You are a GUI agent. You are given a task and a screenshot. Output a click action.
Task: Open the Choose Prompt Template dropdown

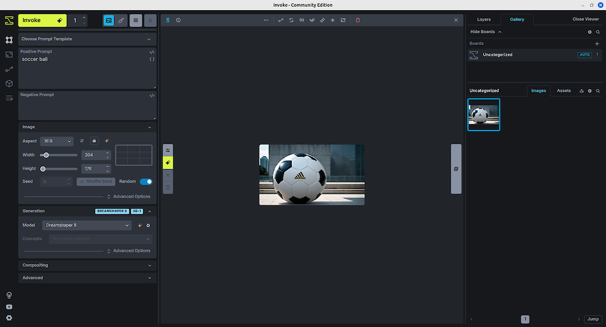88,39
